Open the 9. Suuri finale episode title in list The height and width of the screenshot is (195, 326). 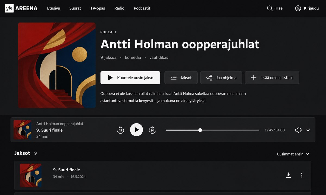click(x=67, y=170)
